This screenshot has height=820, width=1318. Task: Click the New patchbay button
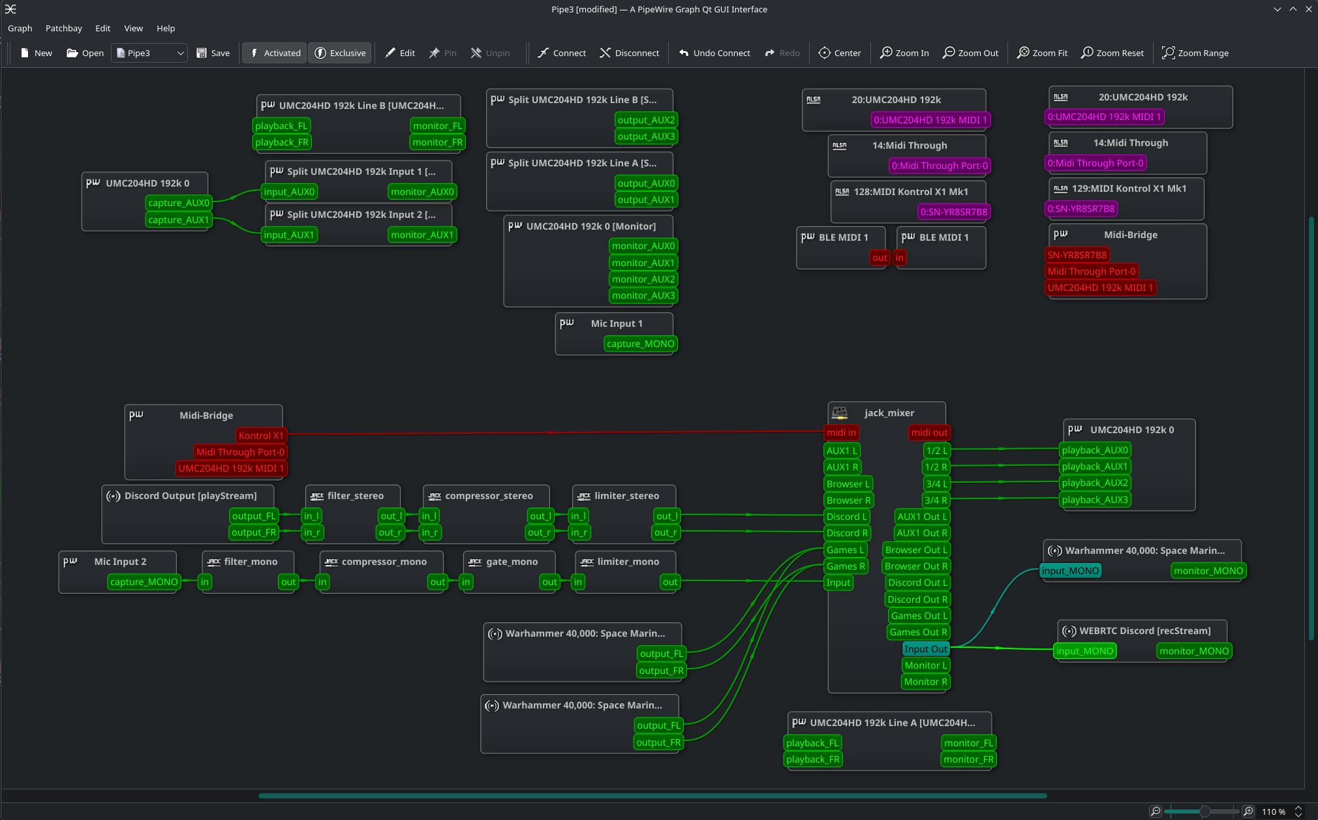pyautogui.click(x=36, y=53)
